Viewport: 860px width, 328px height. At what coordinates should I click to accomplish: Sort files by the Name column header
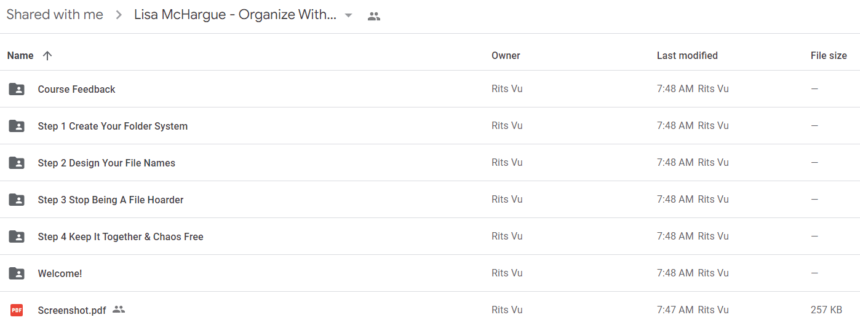pyautogui.click(x=20, y=55)
